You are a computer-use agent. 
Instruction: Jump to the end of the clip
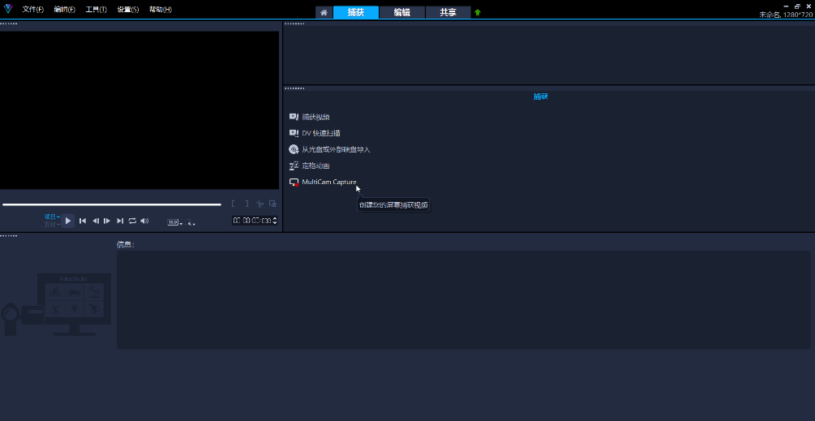pos(120,221)
